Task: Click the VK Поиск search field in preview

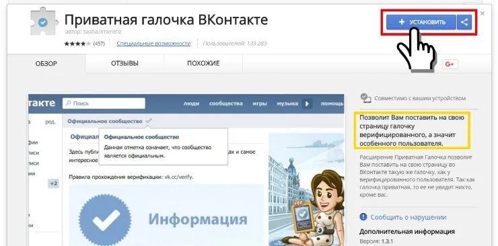Action: tap(104, 104)
